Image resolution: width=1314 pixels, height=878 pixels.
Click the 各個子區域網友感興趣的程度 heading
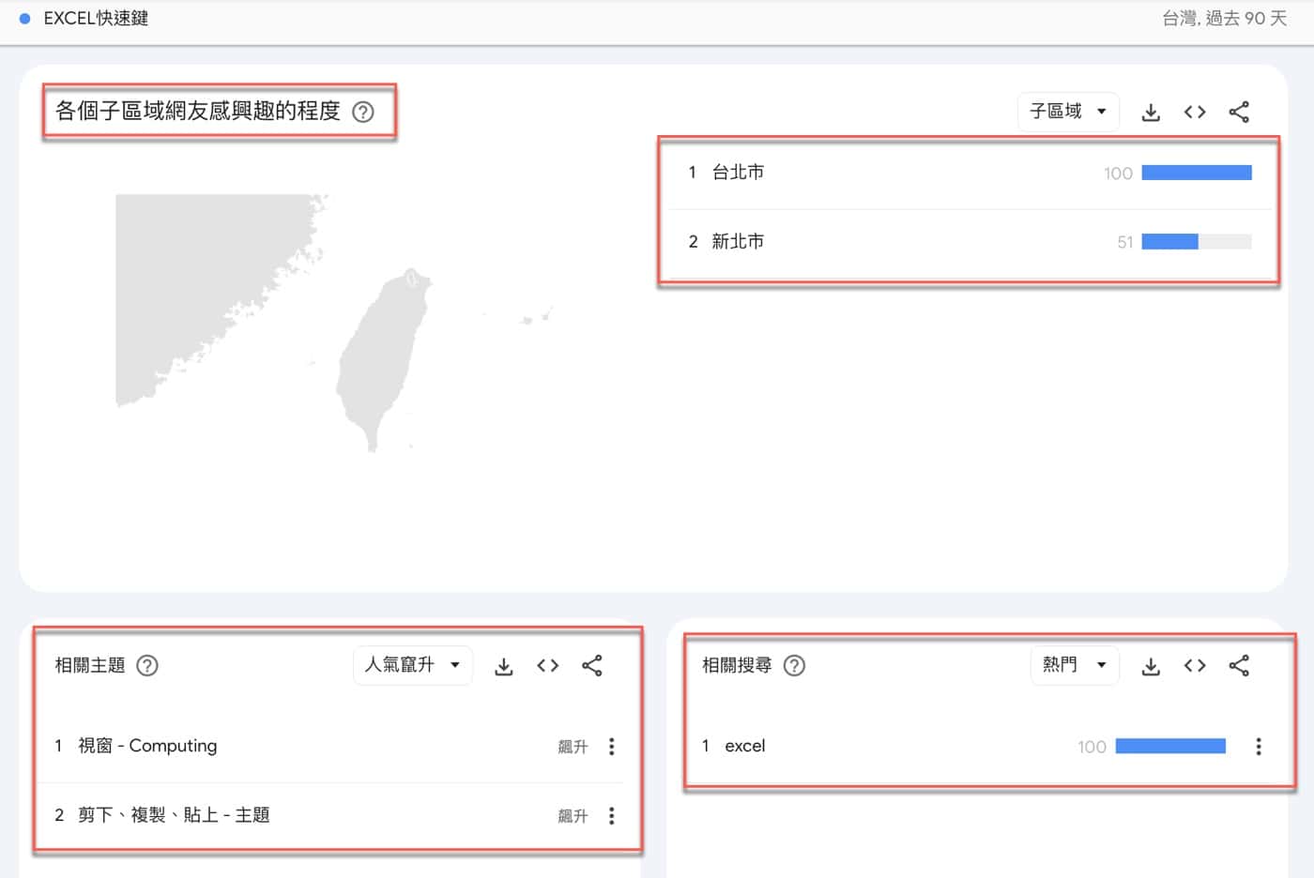[x=198, y=112]
